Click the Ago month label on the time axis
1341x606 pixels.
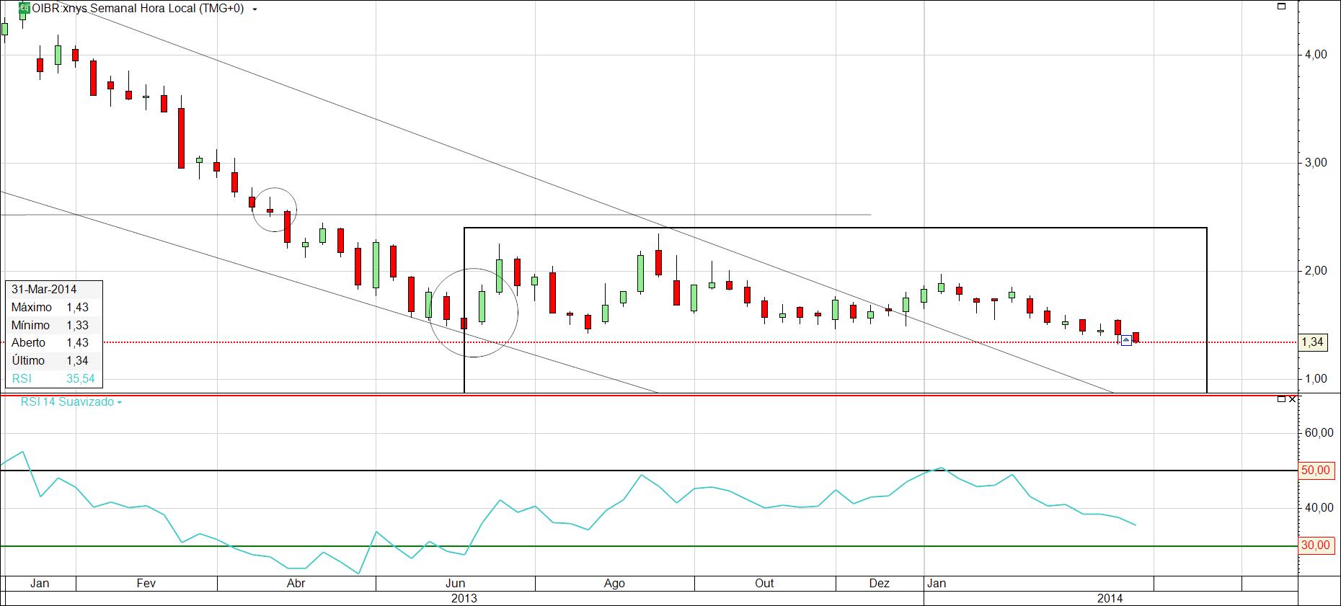(x=614, y=584)
